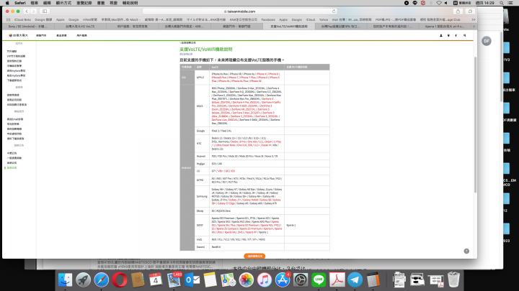Screen dimensions: 519x291
Task: Click the gray DF avatar circle
Action: coord(487,41)
